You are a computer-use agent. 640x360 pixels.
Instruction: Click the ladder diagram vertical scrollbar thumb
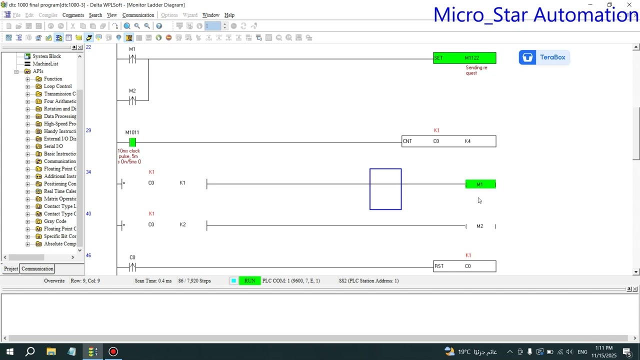[x=636, y=134]
